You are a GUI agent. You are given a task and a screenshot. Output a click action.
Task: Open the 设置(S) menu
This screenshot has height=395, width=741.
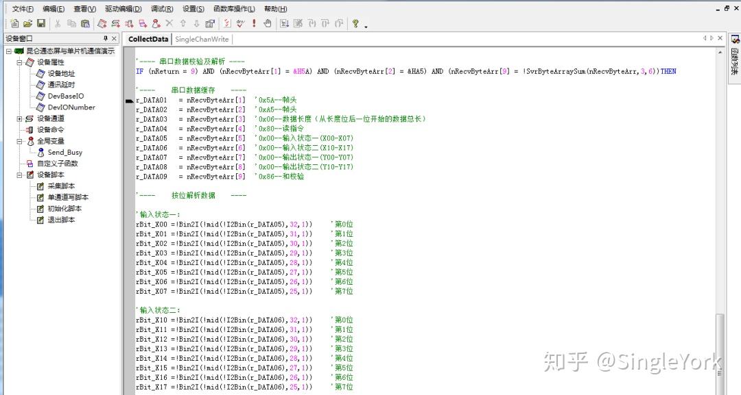coord(193,8)
